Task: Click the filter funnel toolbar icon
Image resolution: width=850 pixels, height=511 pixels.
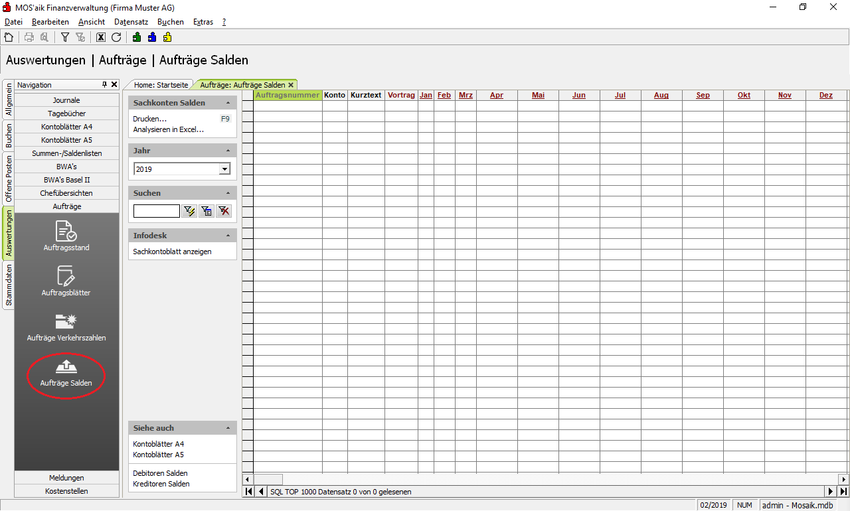Action: point(65,38)
